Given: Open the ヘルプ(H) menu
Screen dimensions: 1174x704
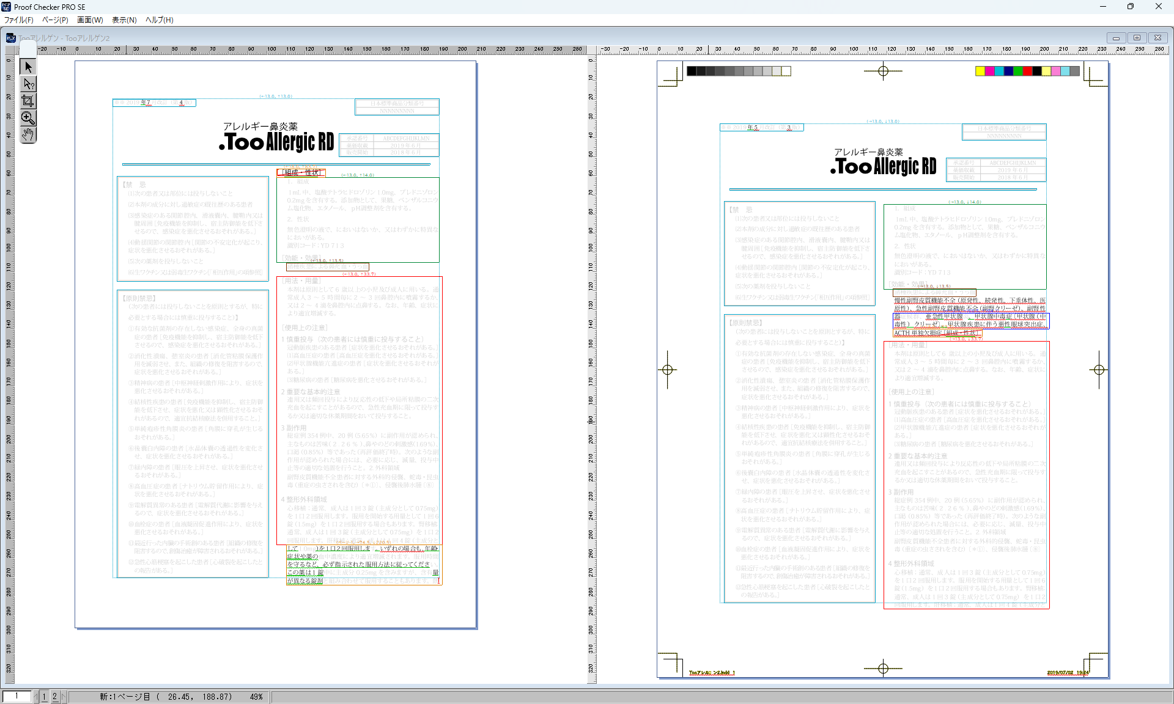Looking at the screenshot, I should click(160, 20).
